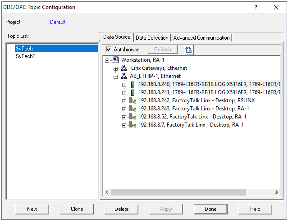Select the Workstation, RA-1 tree label
288x223 pixels.
(x=143, y=60)
